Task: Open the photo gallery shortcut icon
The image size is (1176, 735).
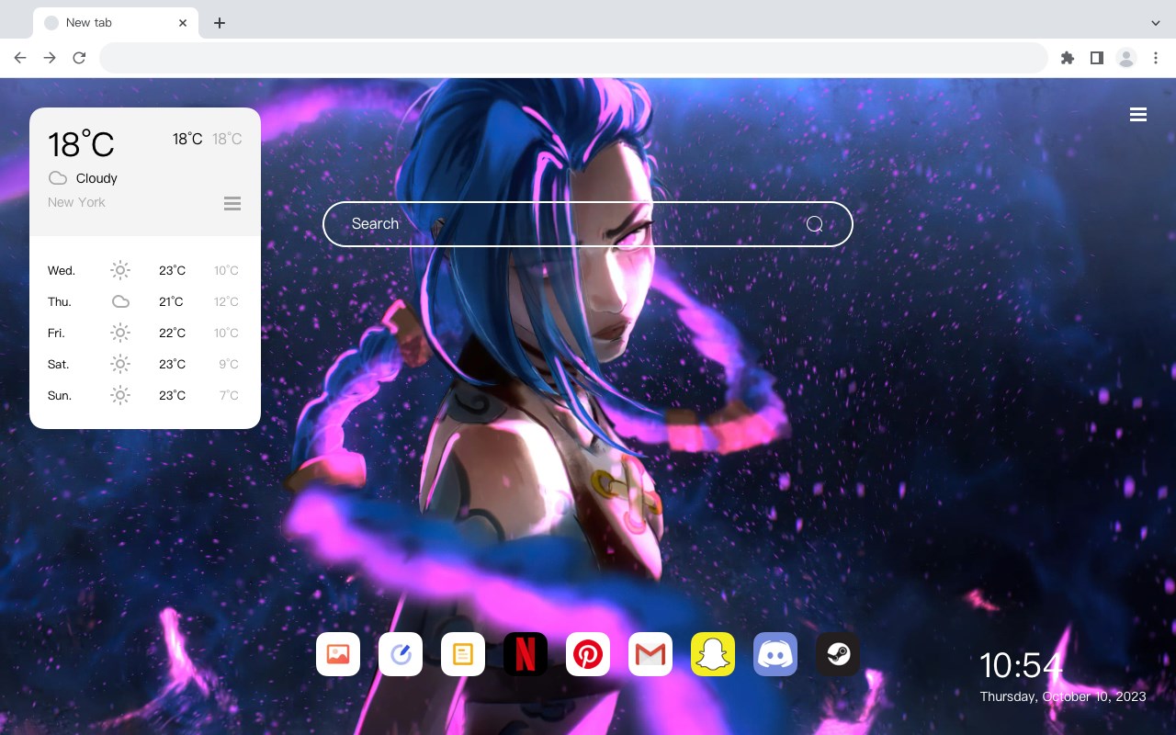Action: click(338, 654)
